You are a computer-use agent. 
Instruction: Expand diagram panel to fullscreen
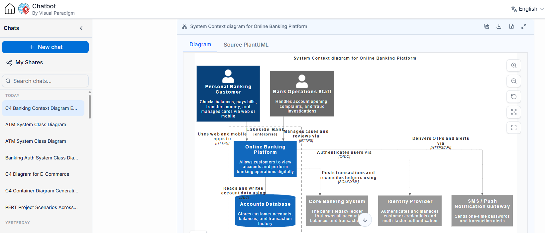click(524, 26)
